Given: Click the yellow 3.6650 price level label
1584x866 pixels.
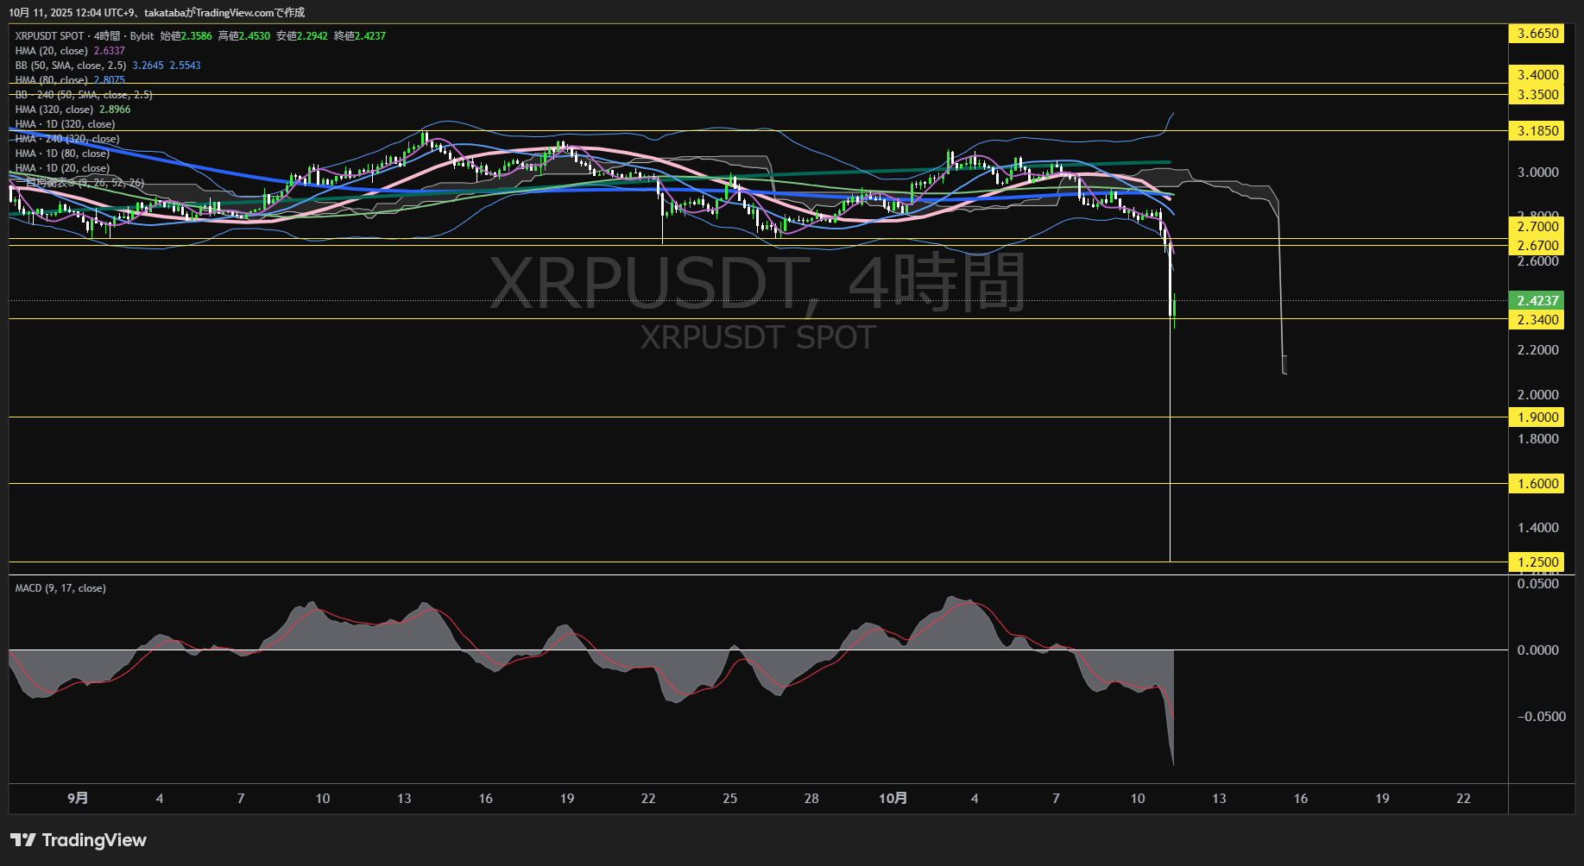Looking at the screenshot, I should (1537, 34).
